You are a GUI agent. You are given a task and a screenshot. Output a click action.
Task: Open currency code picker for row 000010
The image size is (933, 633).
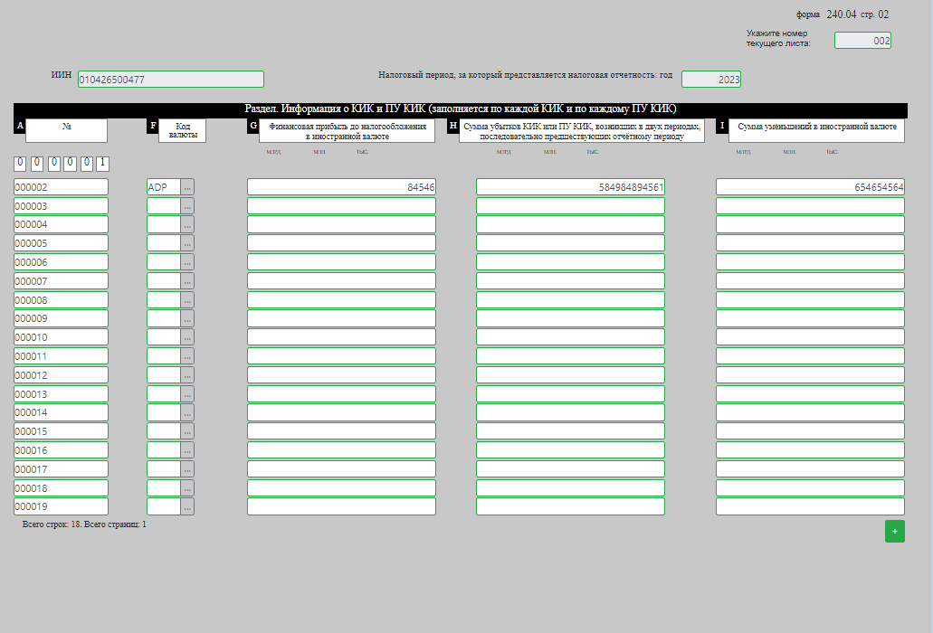(186, 337)
